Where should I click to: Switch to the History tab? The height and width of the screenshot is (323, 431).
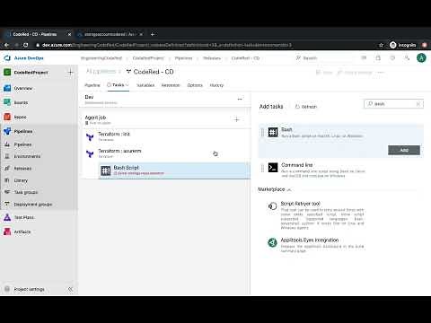pos(216,85)
